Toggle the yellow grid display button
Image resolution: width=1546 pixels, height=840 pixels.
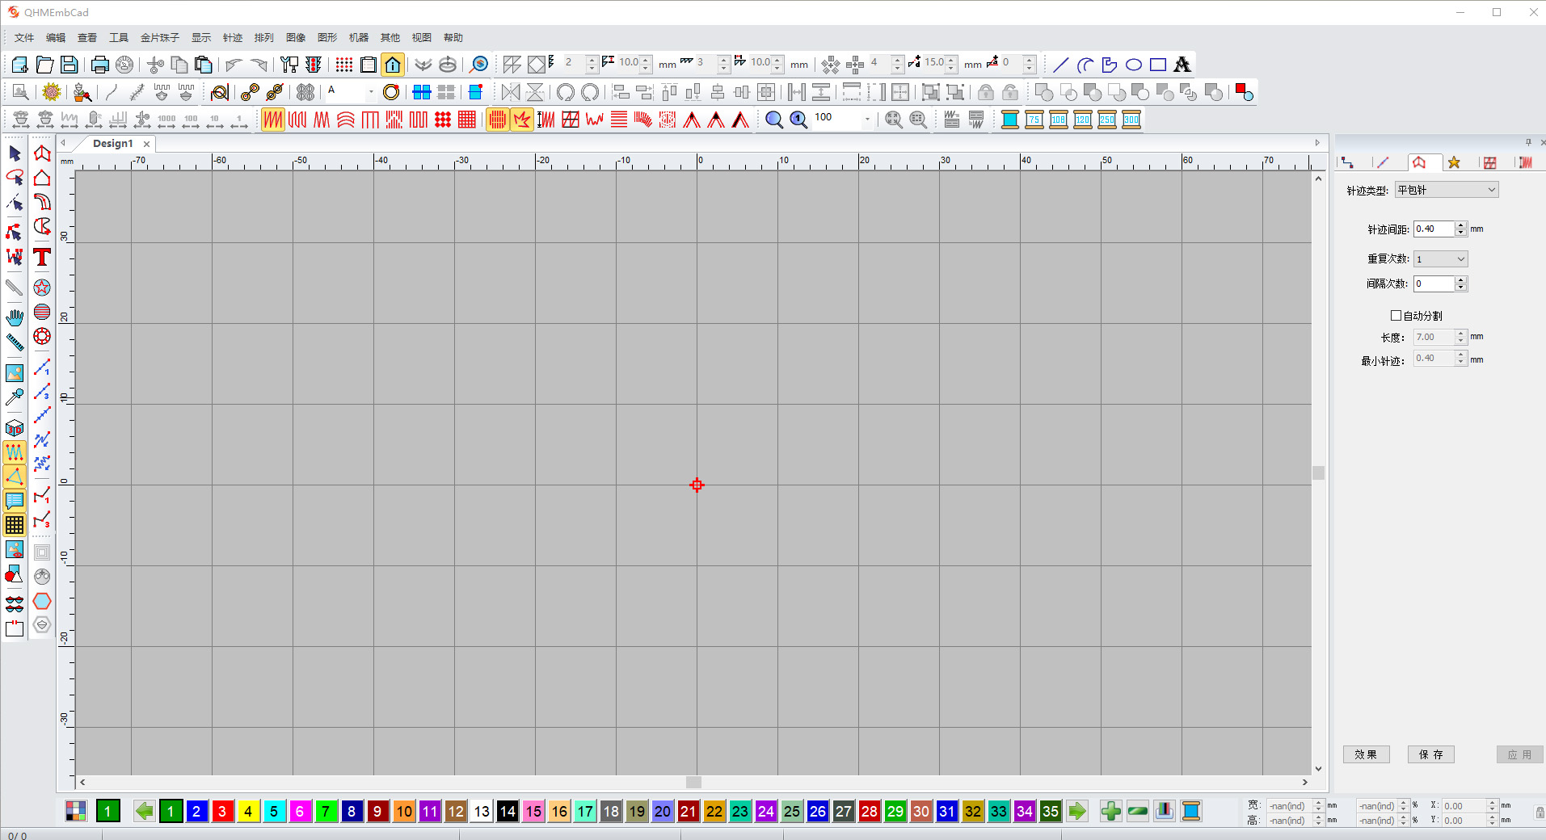coord(15,525)
